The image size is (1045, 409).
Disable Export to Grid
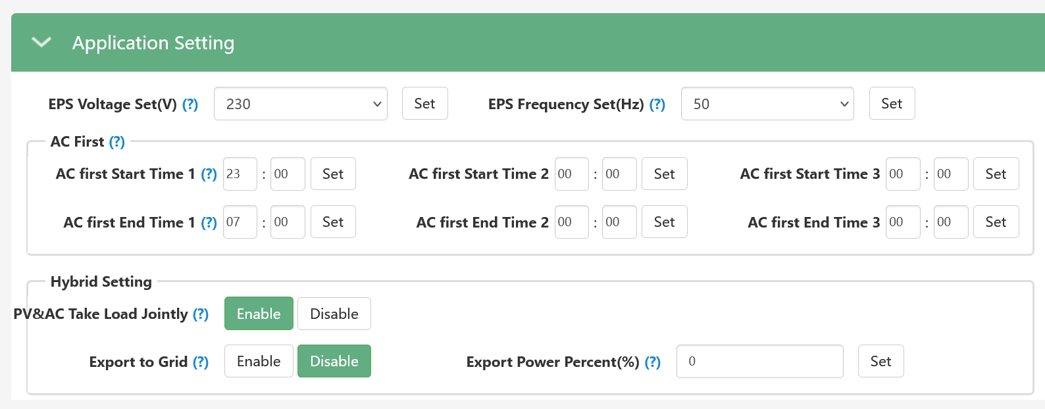[334, 361]
